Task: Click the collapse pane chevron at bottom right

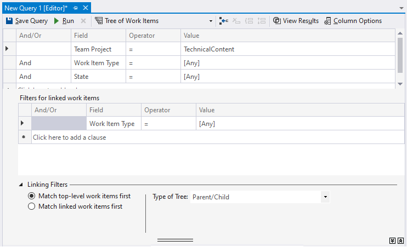Action: (401, 240)
